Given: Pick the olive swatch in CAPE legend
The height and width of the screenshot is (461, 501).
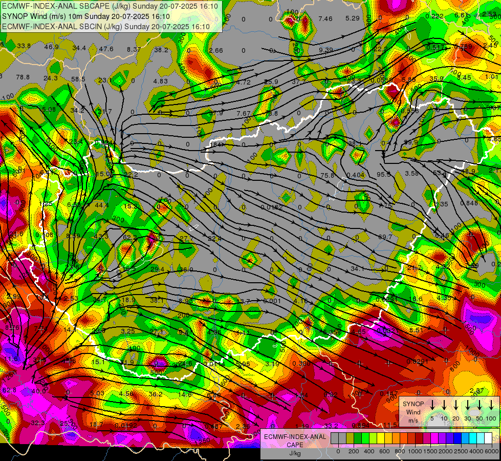Looking at the screenshot, I should point(350,438).
